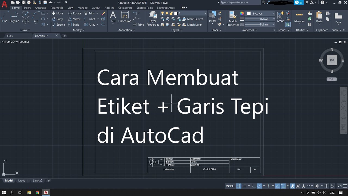Viewport: 348px width, 196px height.
Task: Click the Hatch tool icon
Action: (43, 24)
